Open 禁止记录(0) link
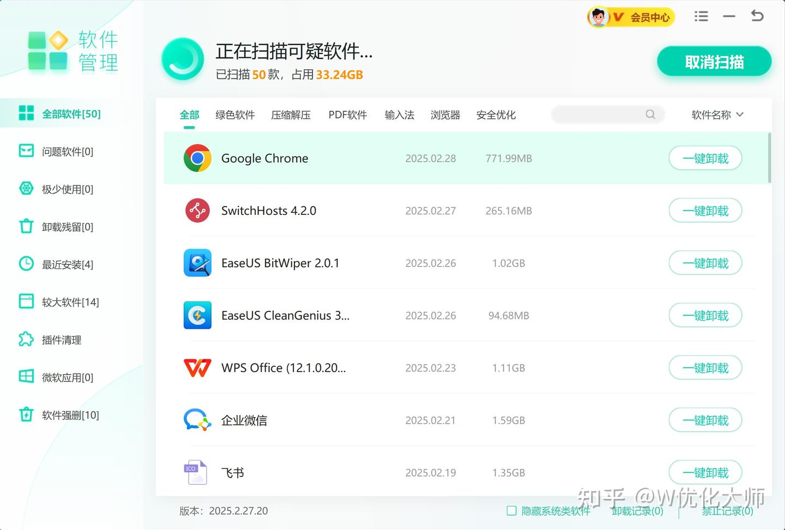 point(727,511)
